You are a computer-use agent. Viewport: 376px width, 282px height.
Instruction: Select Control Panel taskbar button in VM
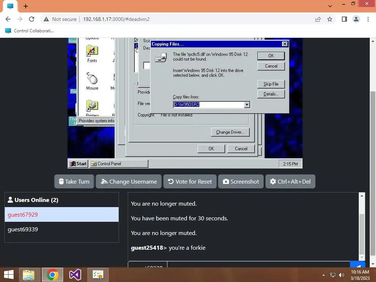coord(119,163)
